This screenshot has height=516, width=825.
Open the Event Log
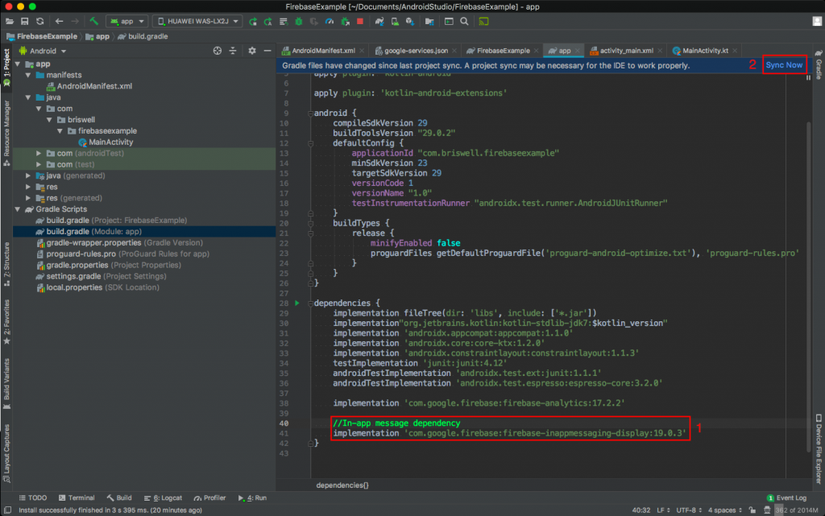pyautogui.click(x=786, y=497)
